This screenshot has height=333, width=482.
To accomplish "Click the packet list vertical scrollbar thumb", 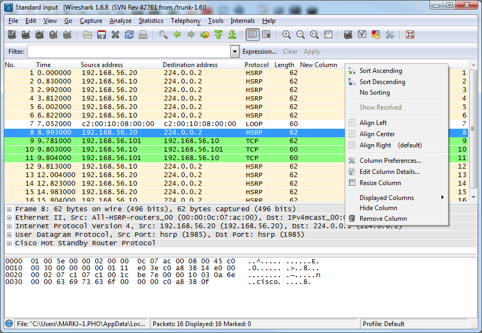I will [x=473, y=129].
